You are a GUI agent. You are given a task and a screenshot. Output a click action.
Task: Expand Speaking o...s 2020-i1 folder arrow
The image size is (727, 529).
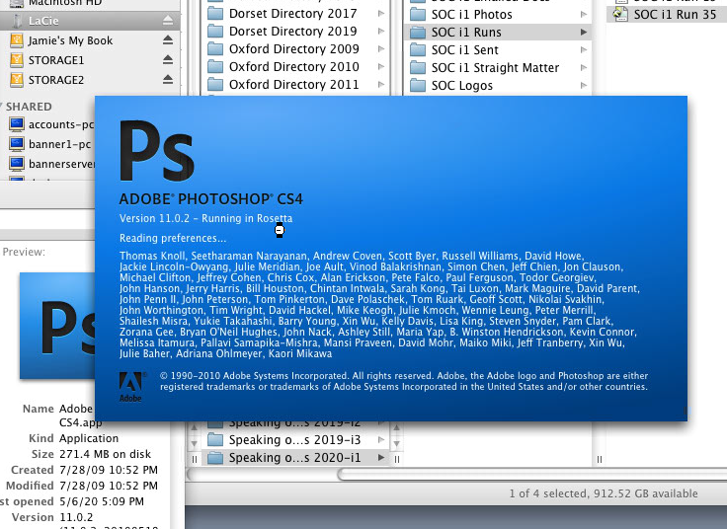pos(381,458)
